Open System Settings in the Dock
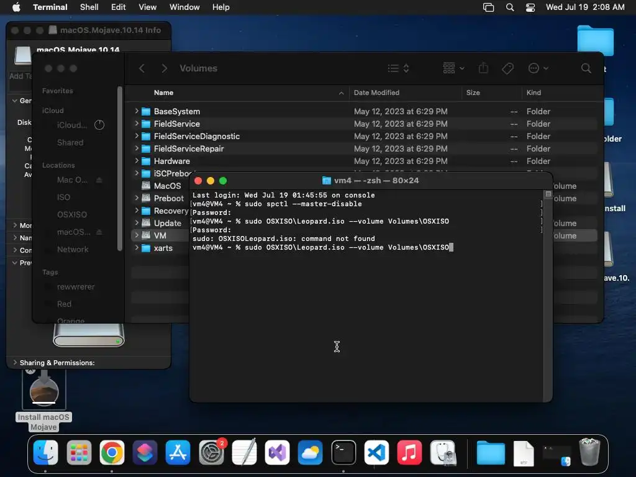The image size is (636, 477). click(211, 452)
